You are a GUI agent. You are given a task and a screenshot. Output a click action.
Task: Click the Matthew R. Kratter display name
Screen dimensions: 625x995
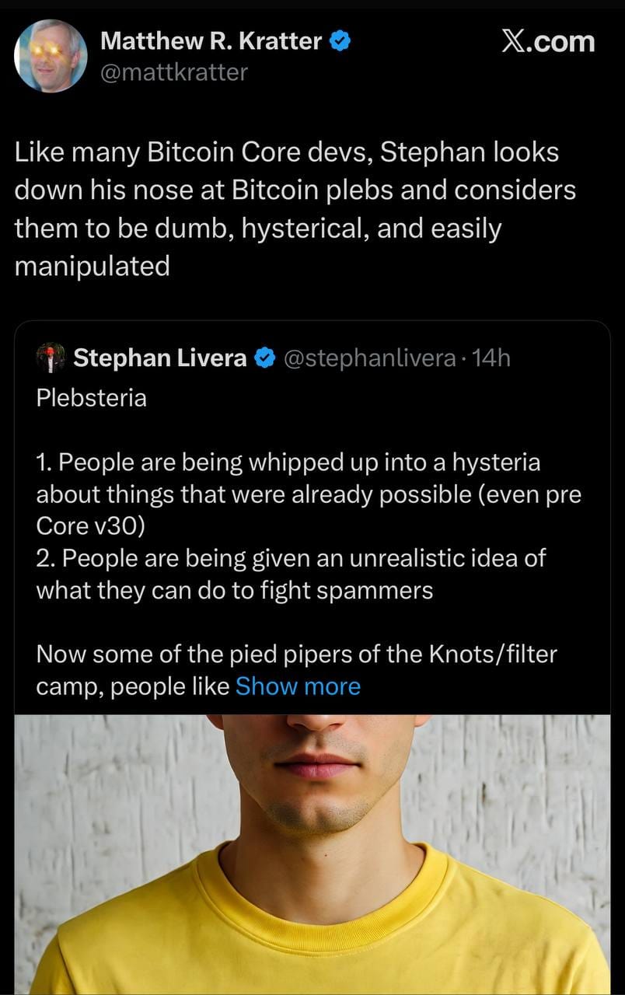pyautogui.click(x=211, y=40)
